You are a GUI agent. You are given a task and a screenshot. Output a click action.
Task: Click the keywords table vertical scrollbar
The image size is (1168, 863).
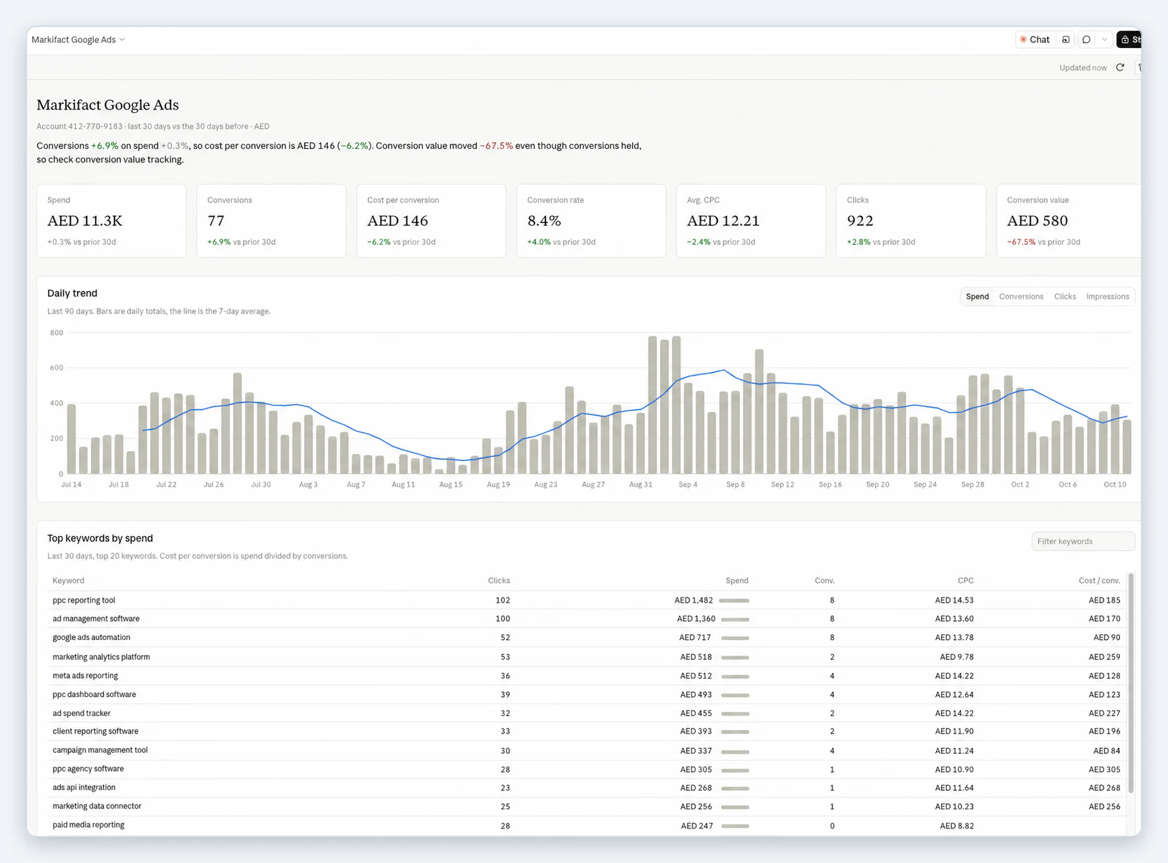1131,683
